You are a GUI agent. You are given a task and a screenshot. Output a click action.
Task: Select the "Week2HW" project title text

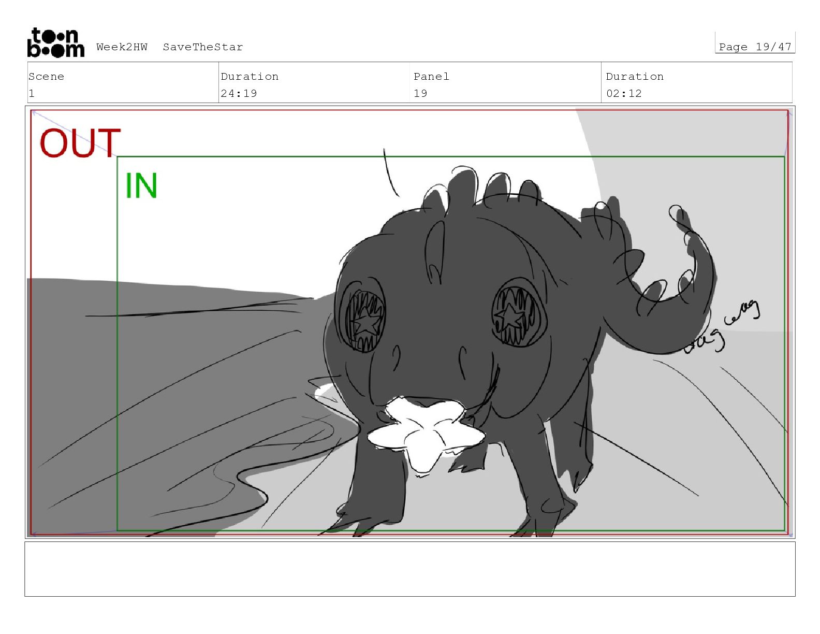point(122,47)
